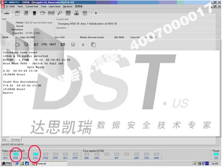The height and width of the screenshot is (167, 222).
Task: Open the Users tests menu
Action: [55, 6]
